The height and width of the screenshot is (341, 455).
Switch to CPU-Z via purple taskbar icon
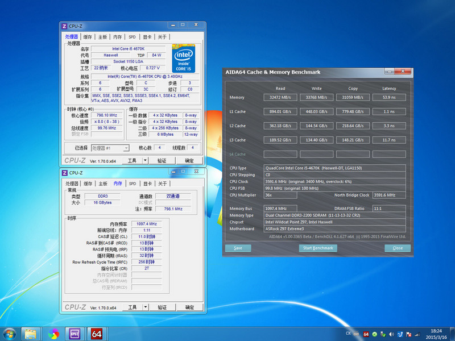[x=75, y=333]
